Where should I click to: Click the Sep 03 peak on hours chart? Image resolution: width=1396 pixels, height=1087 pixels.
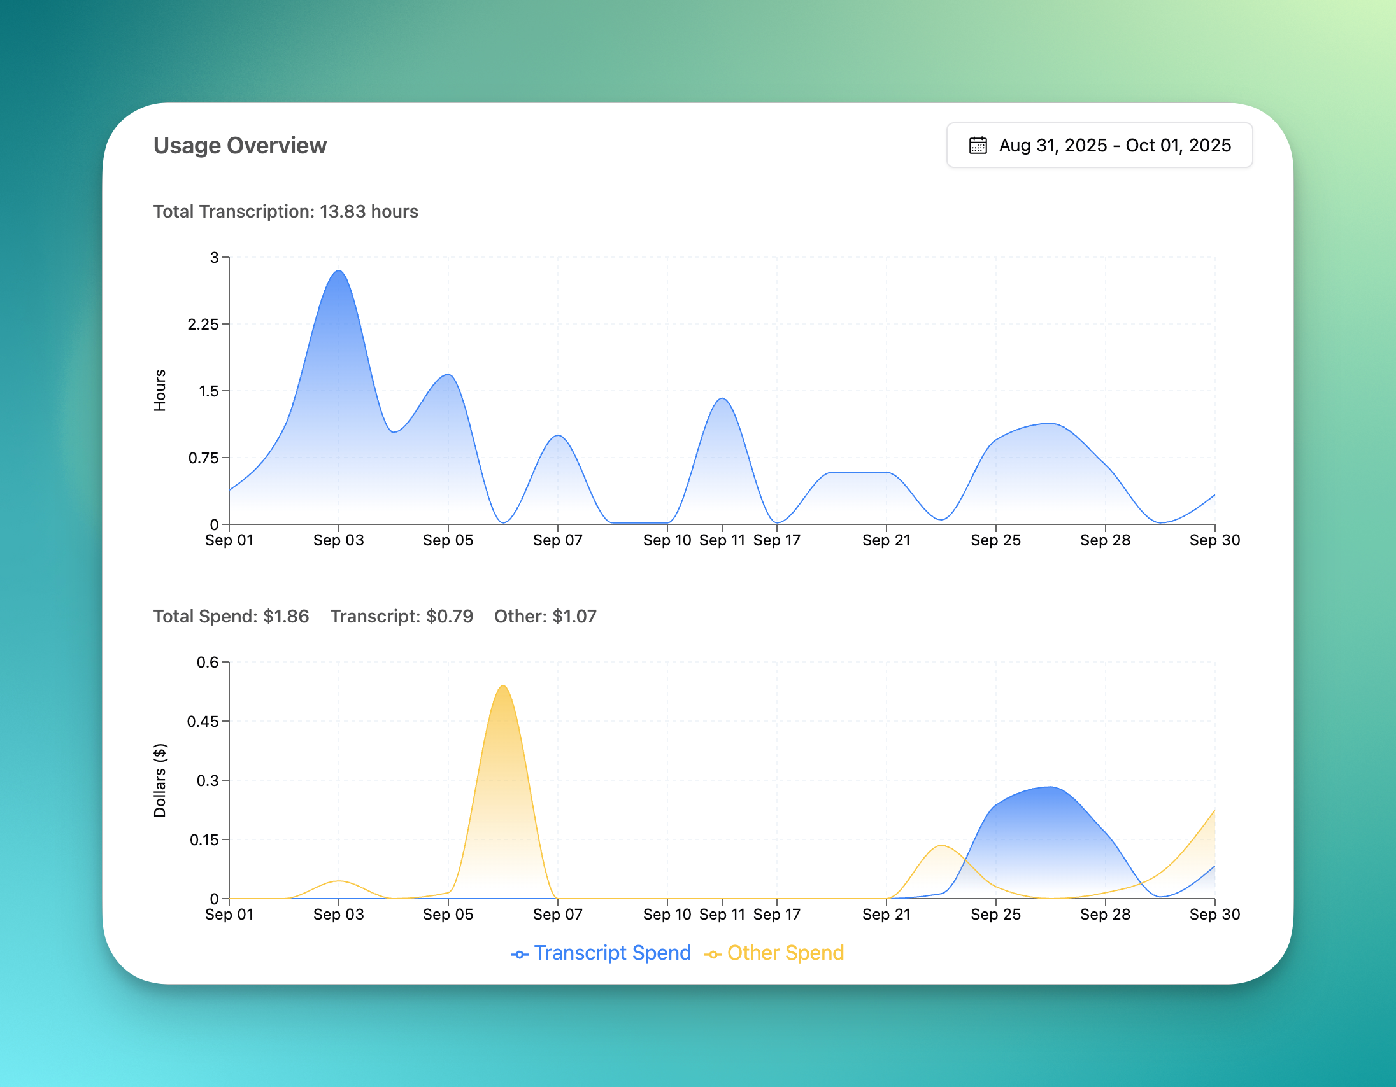pyautogui.click(x=339, y=272)
